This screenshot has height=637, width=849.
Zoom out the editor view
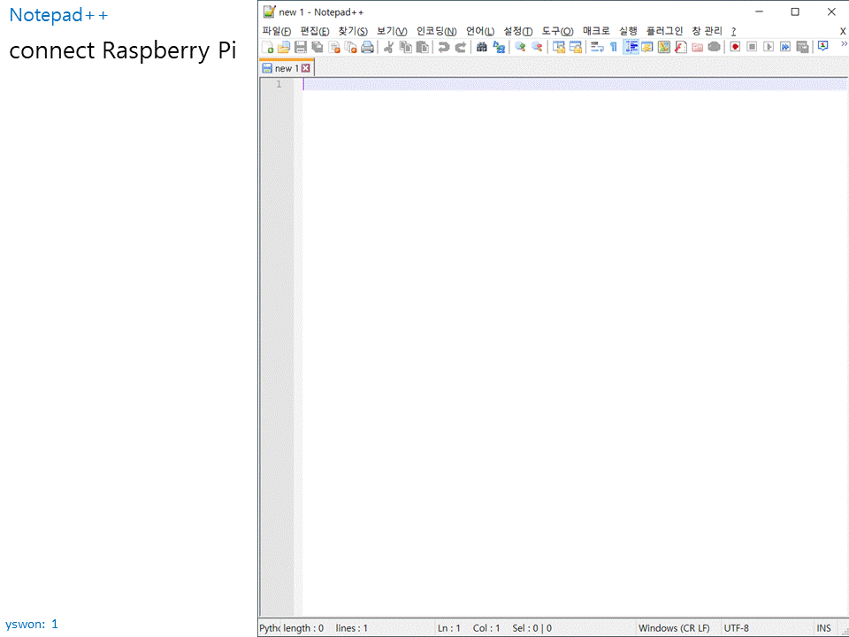pos(537,47)
